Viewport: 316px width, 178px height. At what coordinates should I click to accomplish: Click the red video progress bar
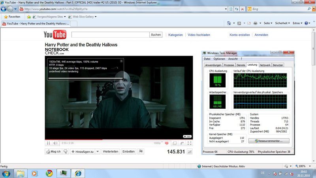73,140
